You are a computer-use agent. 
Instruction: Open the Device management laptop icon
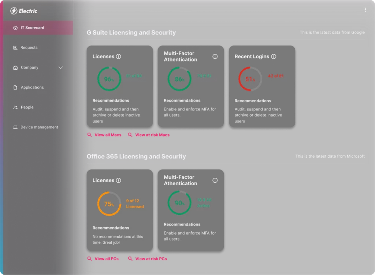(15, 127)
